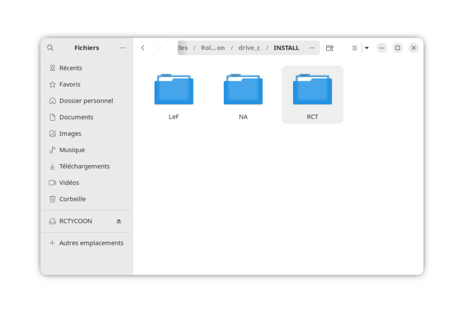Switch to list view with the view icon

pyautogui.click(x=354, y=48)
